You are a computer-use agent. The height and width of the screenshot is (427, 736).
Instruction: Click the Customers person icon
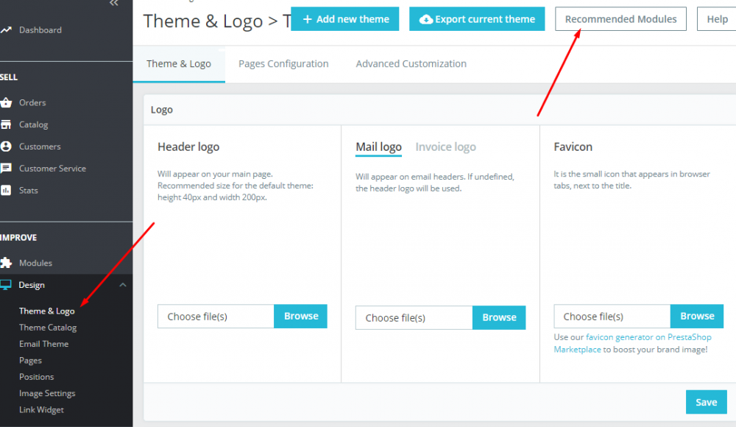[6, 147]
